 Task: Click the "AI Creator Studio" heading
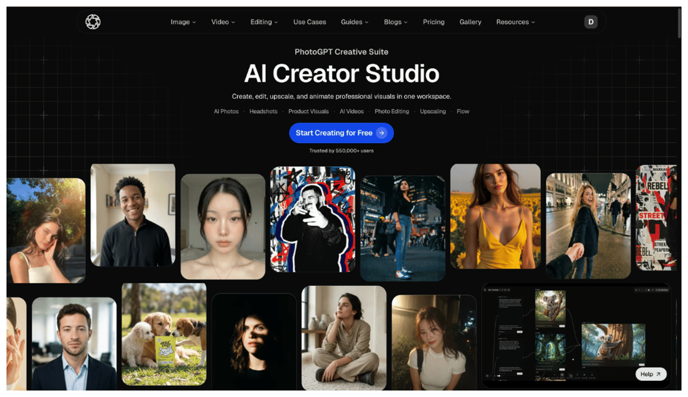coord(342,73)
